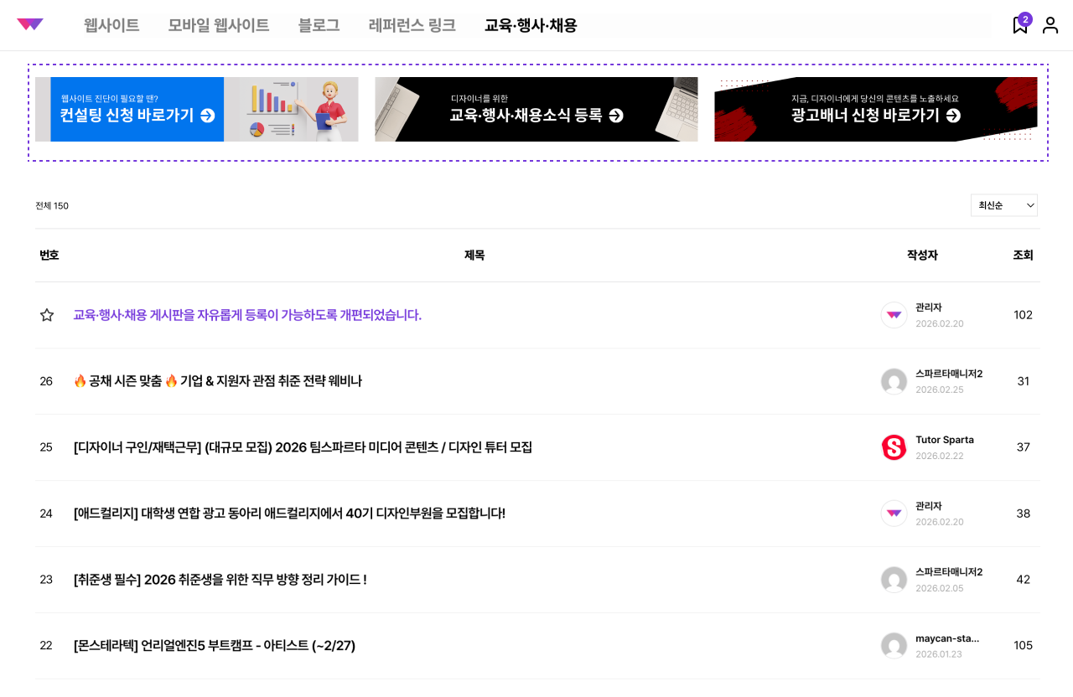The width and height of the screenshot is (1073, 697).
Task: Click the 컨설팅 신청 바로가기 banner
Action: coord(196,110)
